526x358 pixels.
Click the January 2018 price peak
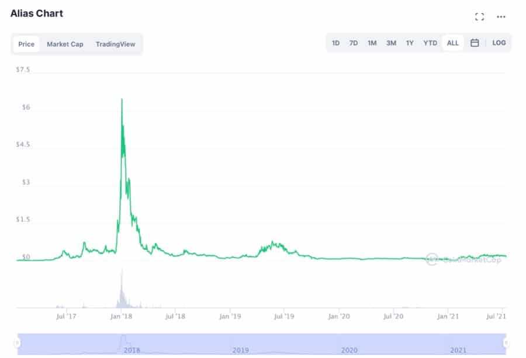point(122,100)
